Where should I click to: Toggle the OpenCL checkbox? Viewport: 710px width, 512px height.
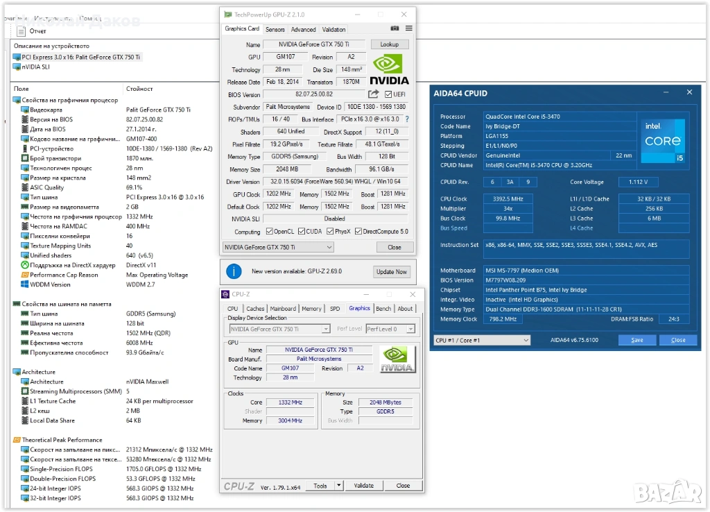[x=269, y=232]
